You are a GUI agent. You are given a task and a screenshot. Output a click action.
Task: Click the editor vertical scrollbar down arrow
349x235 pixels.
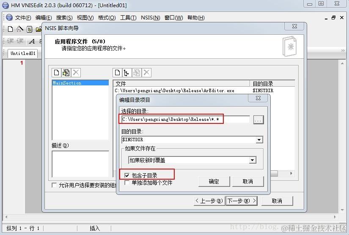click(342, 210)
